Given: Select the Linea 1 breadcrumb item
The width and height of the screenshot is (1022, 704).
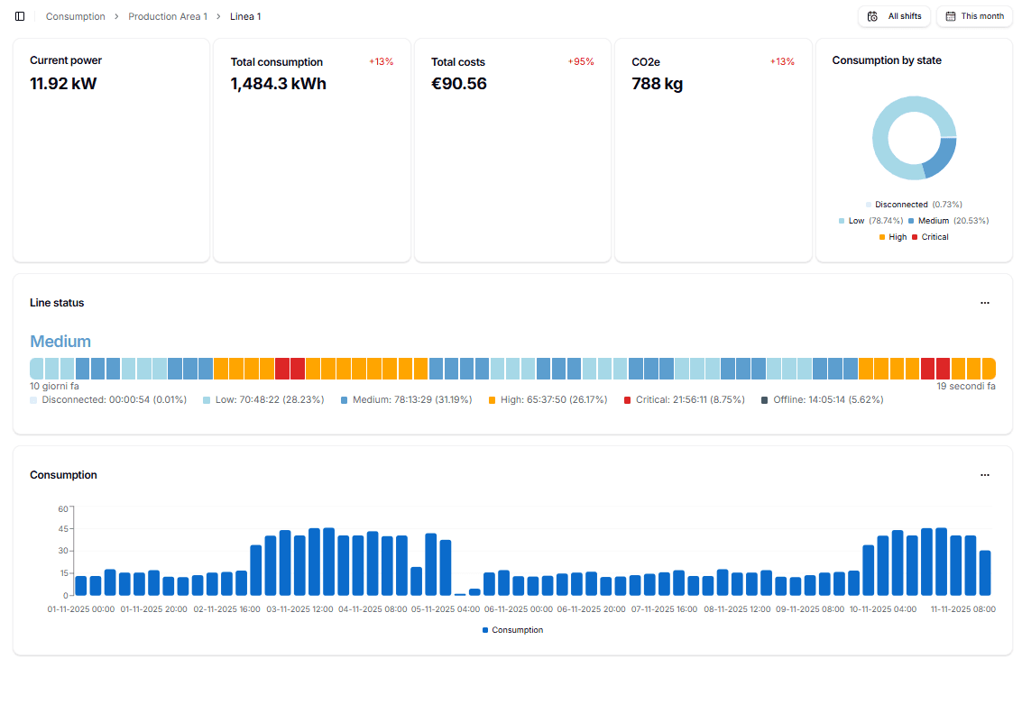Looking at the screenshot, I should click(x=245, y=16).
